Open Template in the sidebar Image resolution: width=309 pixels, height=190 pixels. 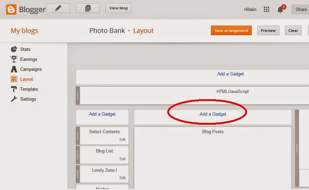click(x=29, y=89)
